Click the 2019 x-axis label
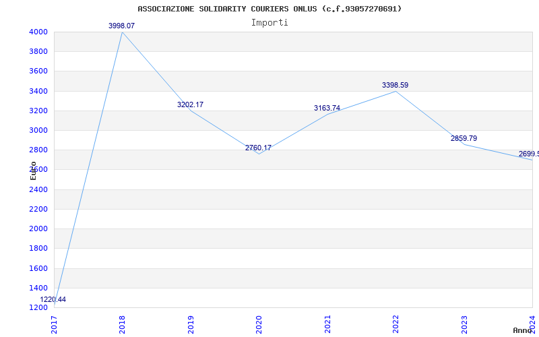Screen dimensions: 539x337 click(191, 325)
